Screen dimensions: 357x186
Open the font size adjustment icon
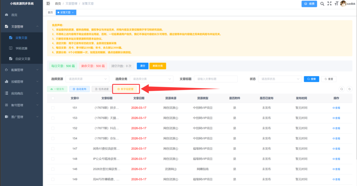pyautogui.click(x=336, y=3)
